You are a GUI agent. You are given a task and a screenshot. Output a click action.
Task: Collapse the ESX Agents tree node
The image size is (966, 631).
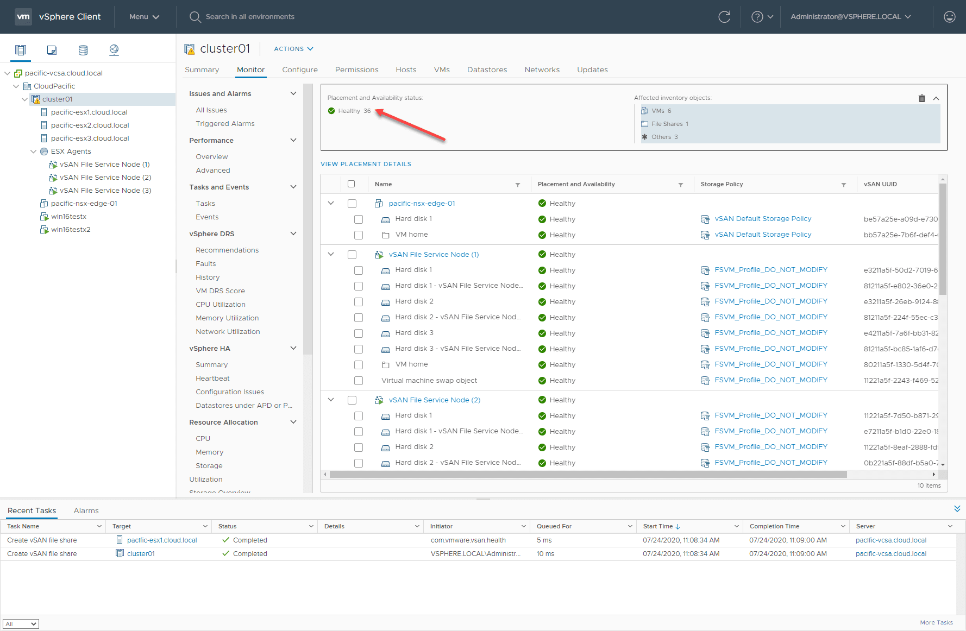click(34, 151)
